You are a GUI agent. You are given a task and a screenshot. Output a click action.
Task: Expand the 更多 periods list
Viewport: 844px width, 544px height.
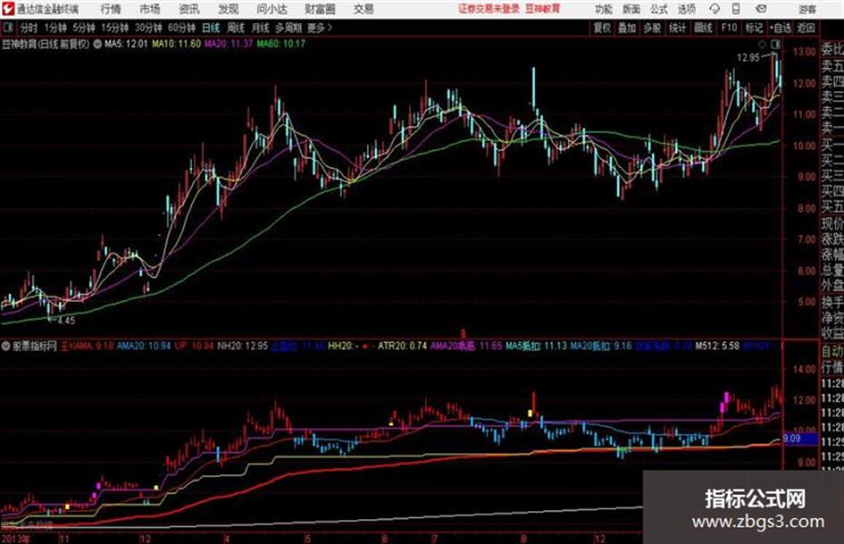pyautogui.click(x=320, y=28)
